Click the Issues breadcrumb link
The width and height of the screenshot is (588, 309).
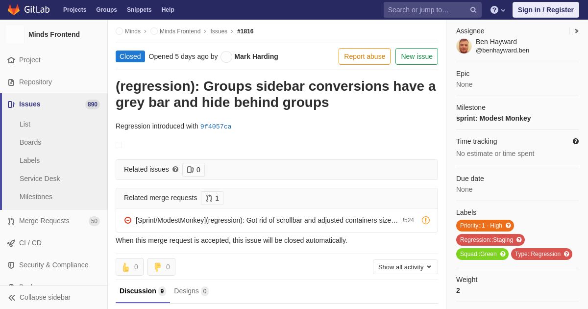point(219,31)
